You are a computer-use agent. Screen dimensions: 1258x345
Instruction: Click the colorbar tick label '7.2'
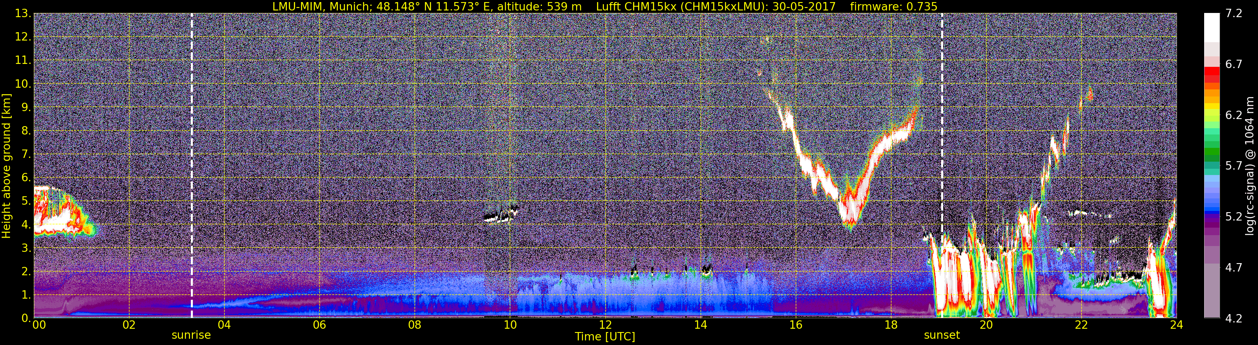pos(1234,14)
